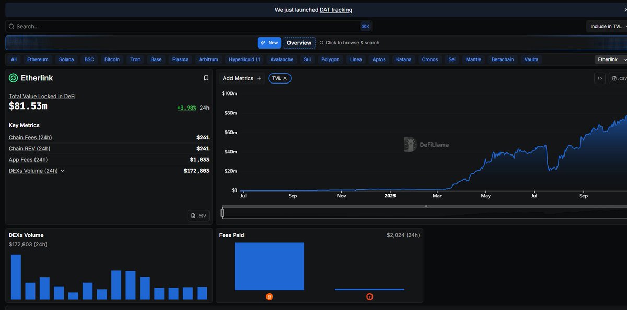Click the $172,803 metric value
This screenshot has width=627, height=310.
tap(196, 171)
